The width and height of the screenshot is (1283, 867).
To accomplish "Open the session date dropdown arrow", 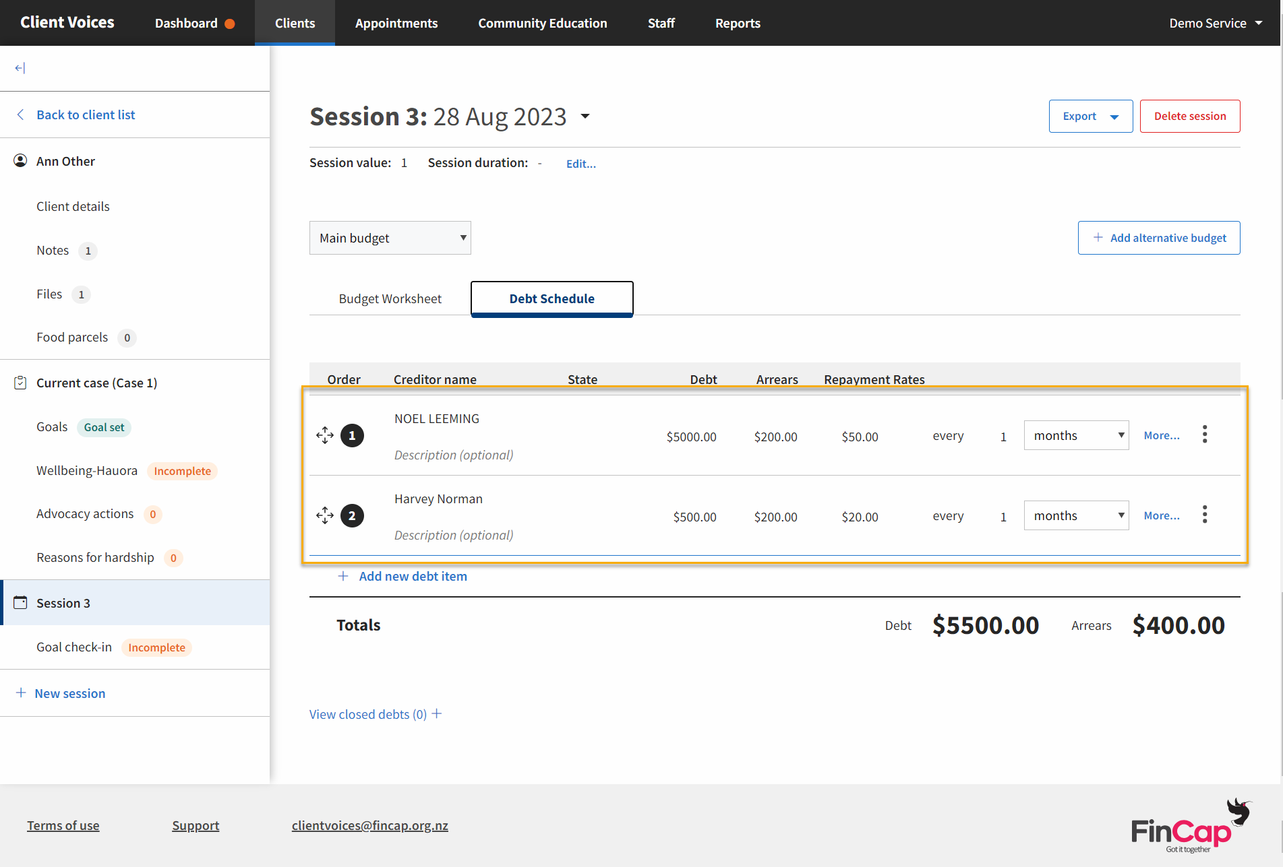I will click(585, 117).
